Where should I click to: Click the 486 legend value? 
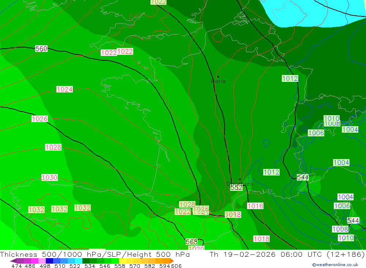(x=30, y=266)
